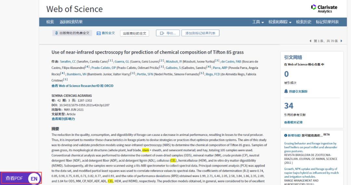Open the 工具 dropdown menu
Screen dimensions: 351x185
258,22
